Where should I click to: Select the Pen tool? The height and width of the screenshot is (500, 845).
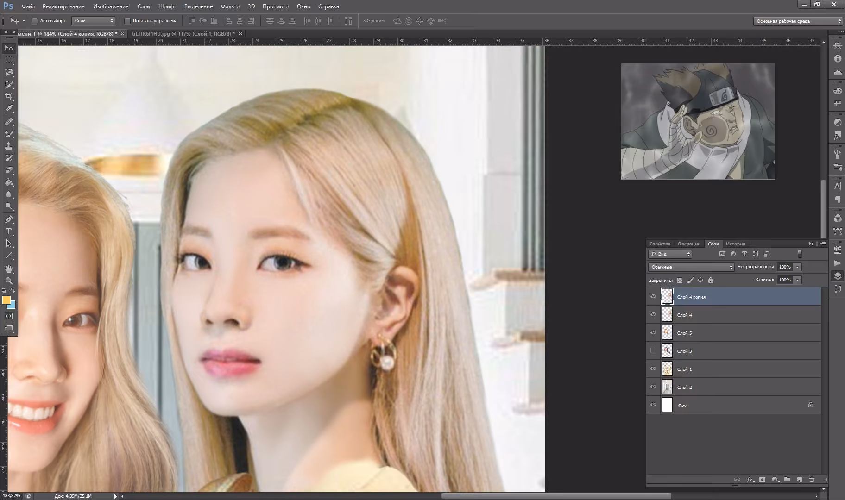9,219
